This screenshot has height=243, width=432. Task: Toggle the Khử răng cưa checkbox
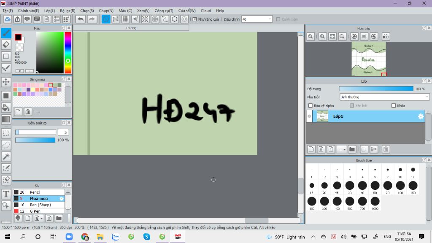[195, 19]
